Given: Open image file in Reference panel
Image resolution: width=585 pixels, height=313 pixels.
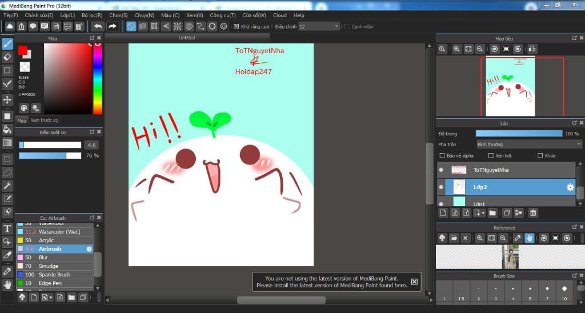Looking at the screenshot, I should pyautogui.click(x=454, y=238).
